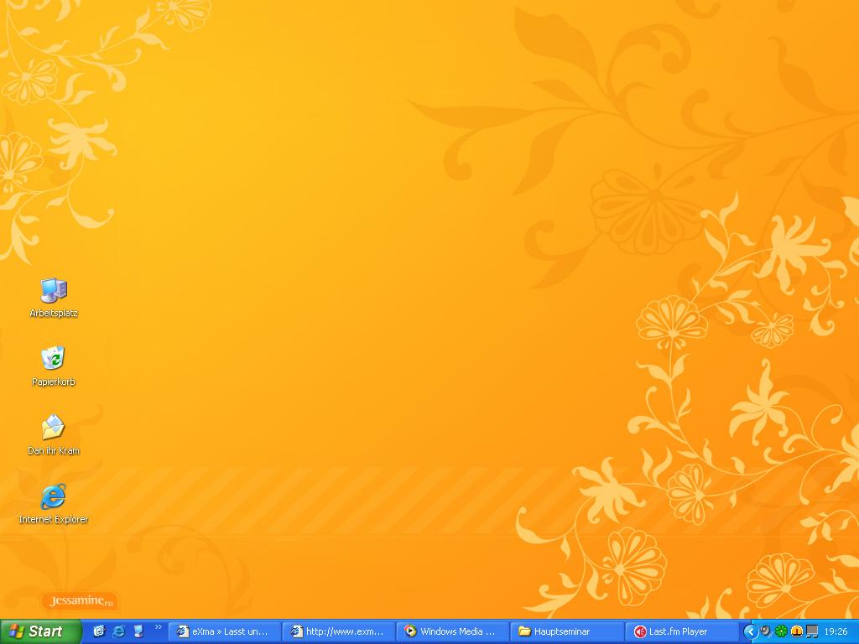859x644 pixels.
Task: Open the Hauptseminar folder from the taskbar
Action: tap(567, 631)
